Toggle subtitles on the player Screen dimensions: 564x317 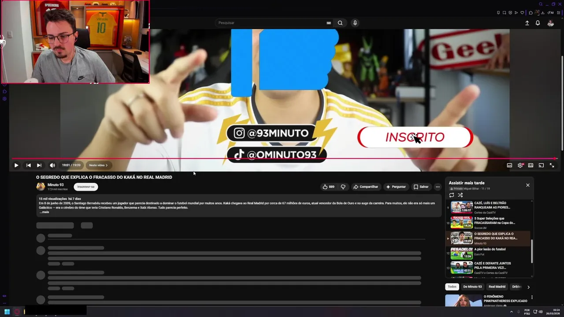pyautogui.click(x=509, y=165)
